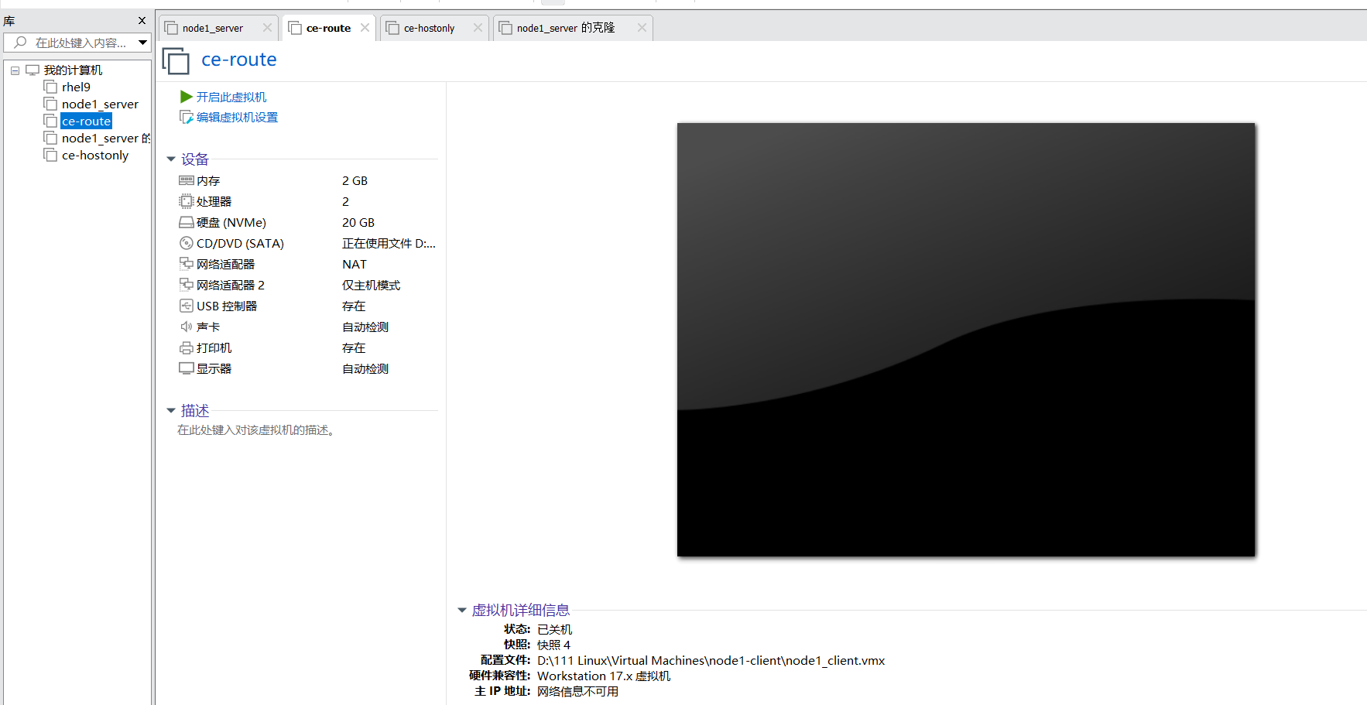Screen dimensions: 1367x705
Task: Click the hard disk value 20 GB
Action: point(358,222)
